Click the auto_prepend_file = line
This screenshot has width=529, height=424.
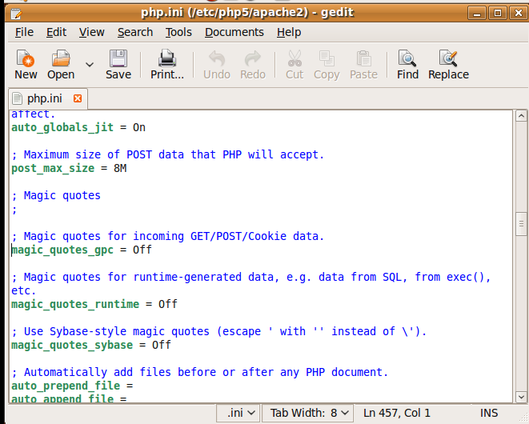click(72, 386)
